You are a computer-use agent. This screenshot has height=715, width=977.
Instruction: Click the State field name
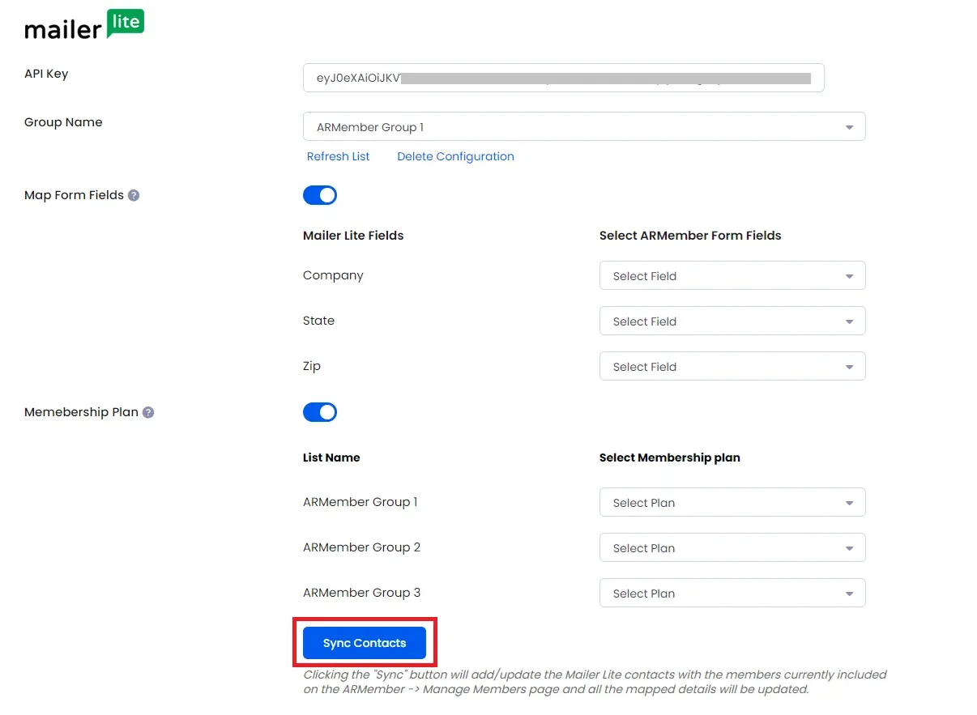coord(318,321)
